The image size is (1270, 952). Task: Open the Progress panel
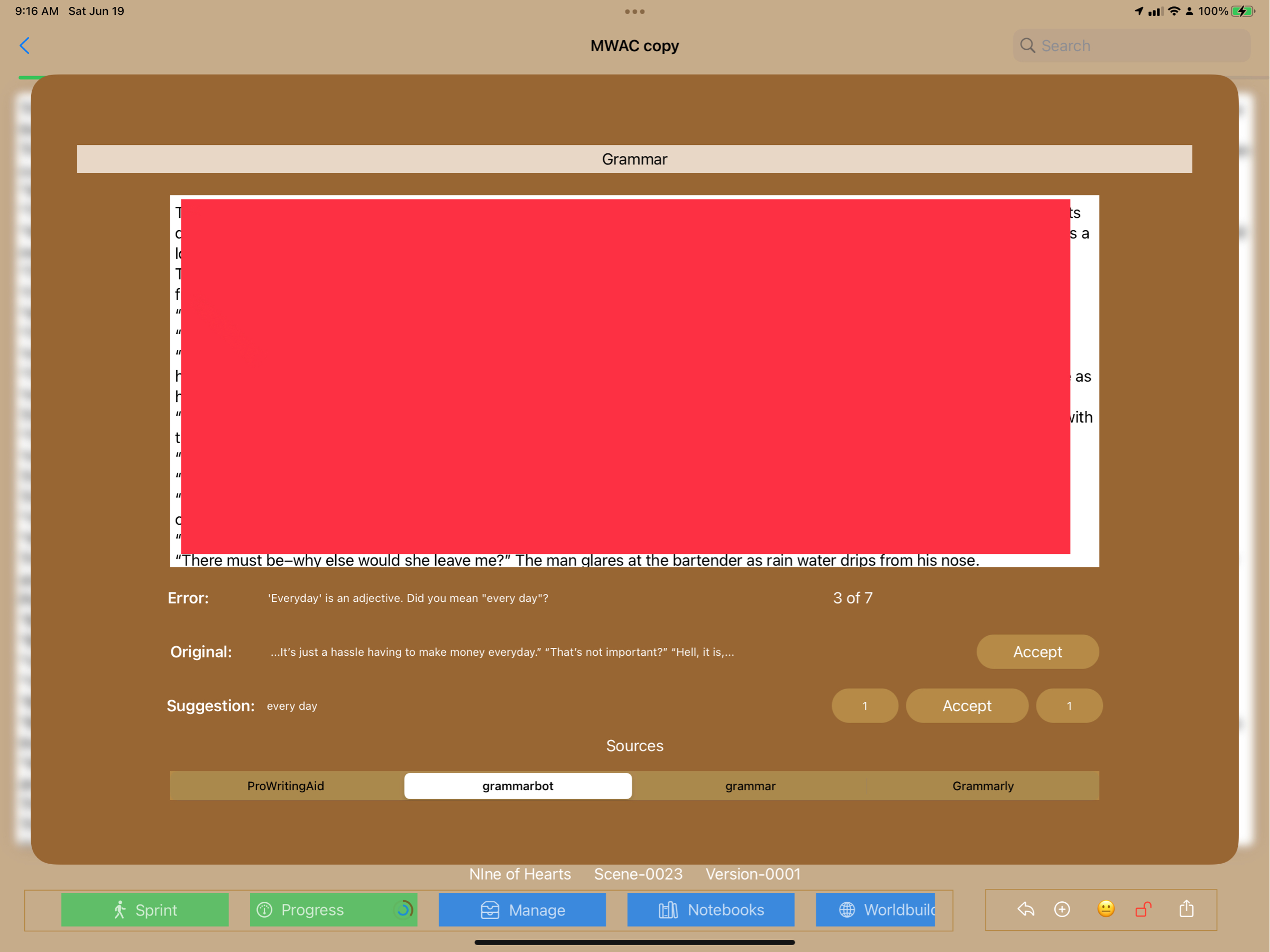[333, 910]
